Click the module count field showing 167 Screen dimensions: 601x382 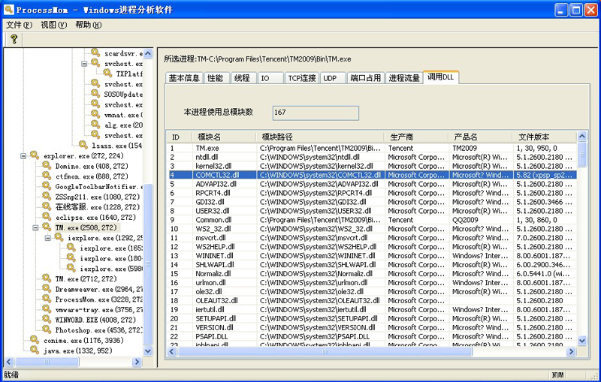click(x=315, y=113)
